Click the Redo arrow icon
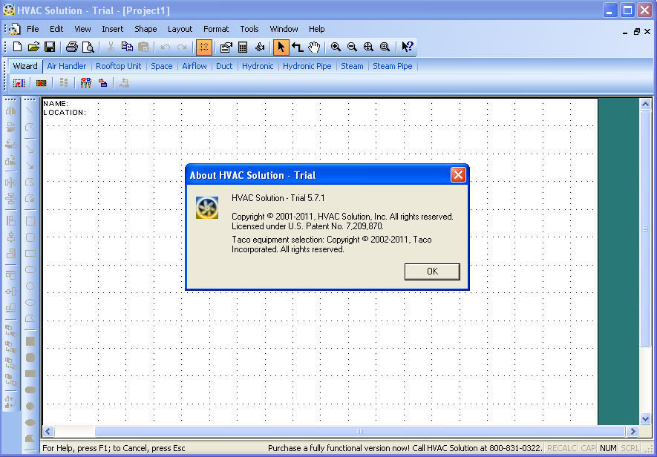This screenshot has width=657, height=457. (181, 47)
